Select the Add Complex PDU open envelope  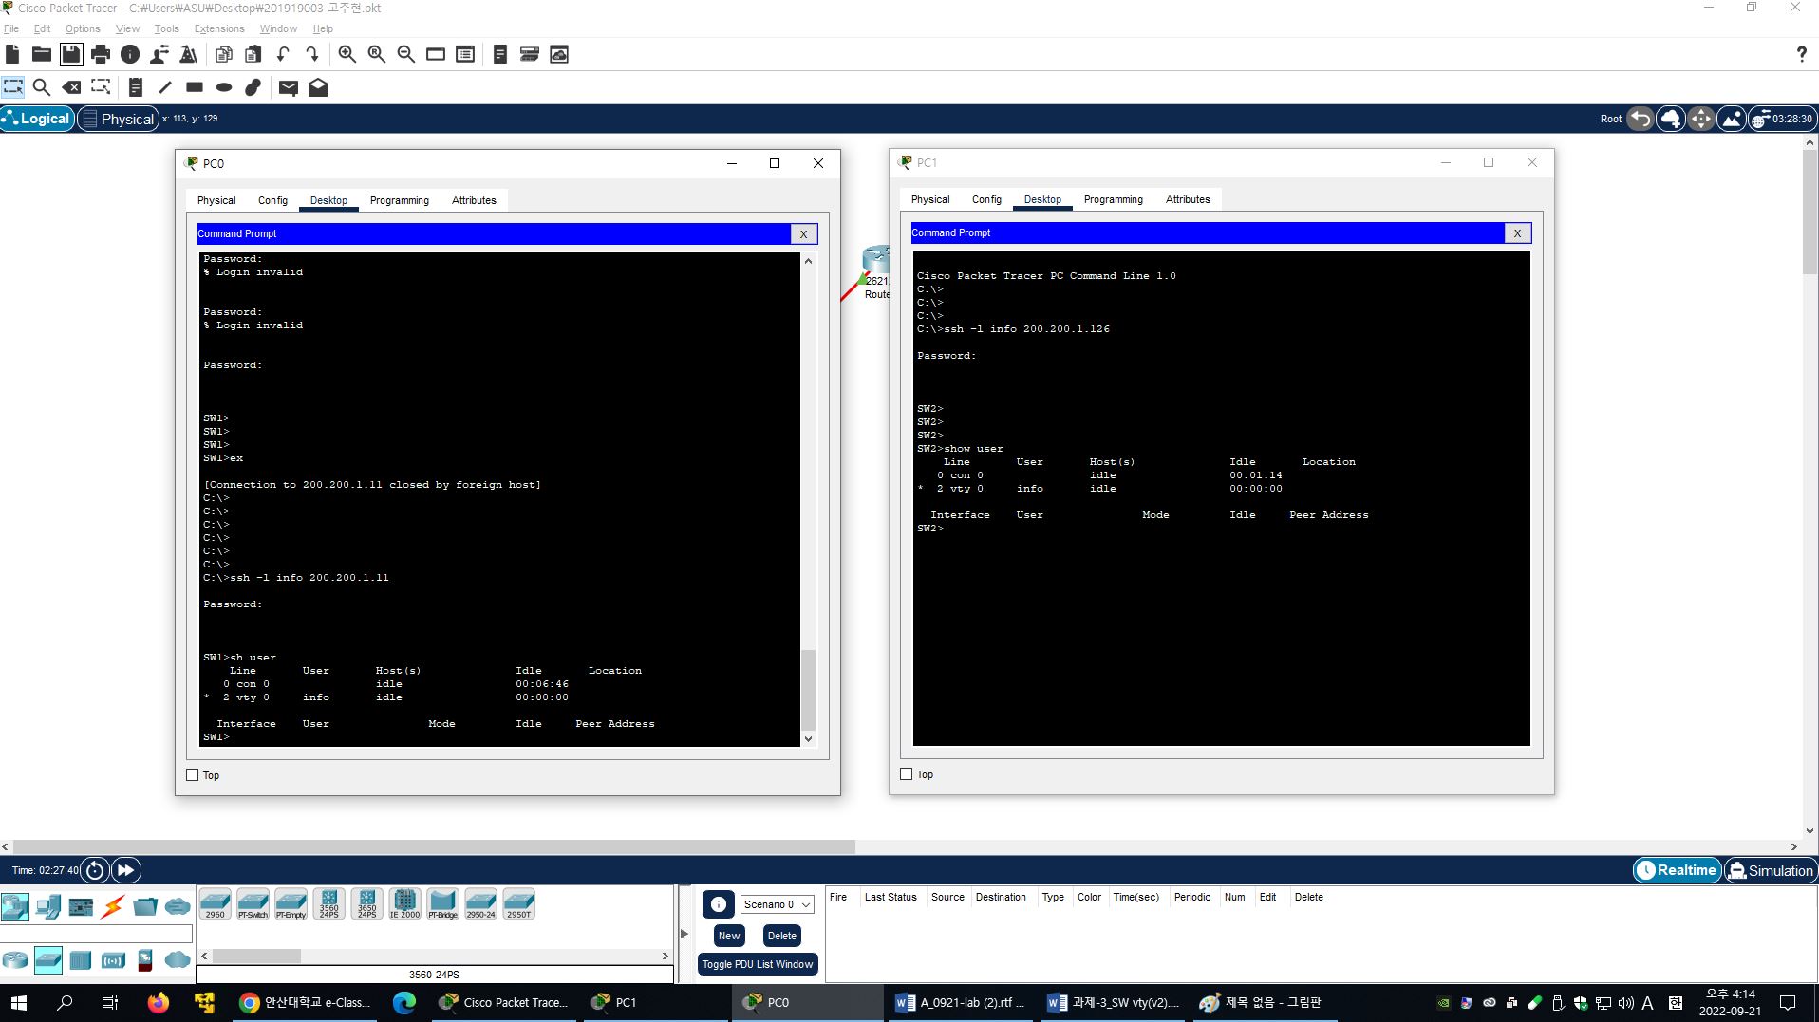click(x=318, y=87)
